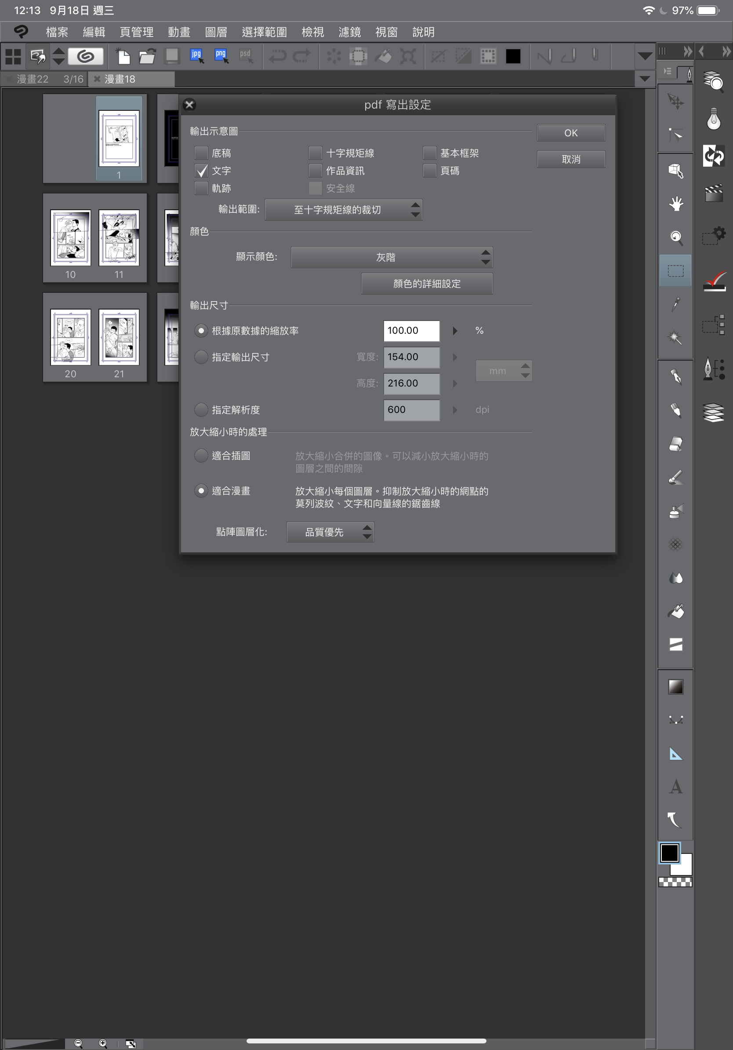Click the OK button
733x1050 pixels.
tap(571, 133)
